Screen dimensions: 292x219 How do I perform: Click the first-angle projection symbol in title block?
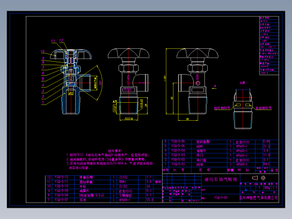pyautogui.click(x=259, y=178)
